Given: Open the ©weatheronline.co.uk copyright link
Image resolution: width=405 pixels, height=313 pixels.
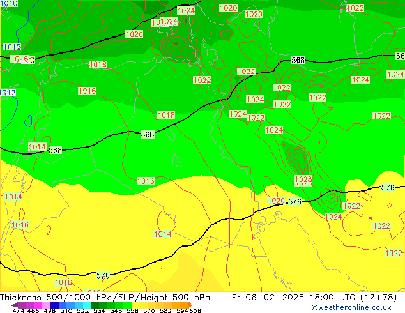Looking at the screenshot, I should pos(351,307).
